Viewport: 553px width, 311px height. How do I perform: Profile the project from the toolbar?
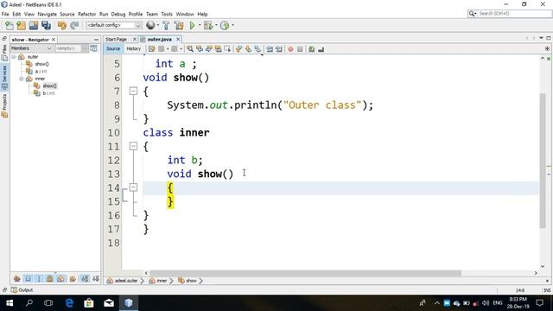(225, 25)
